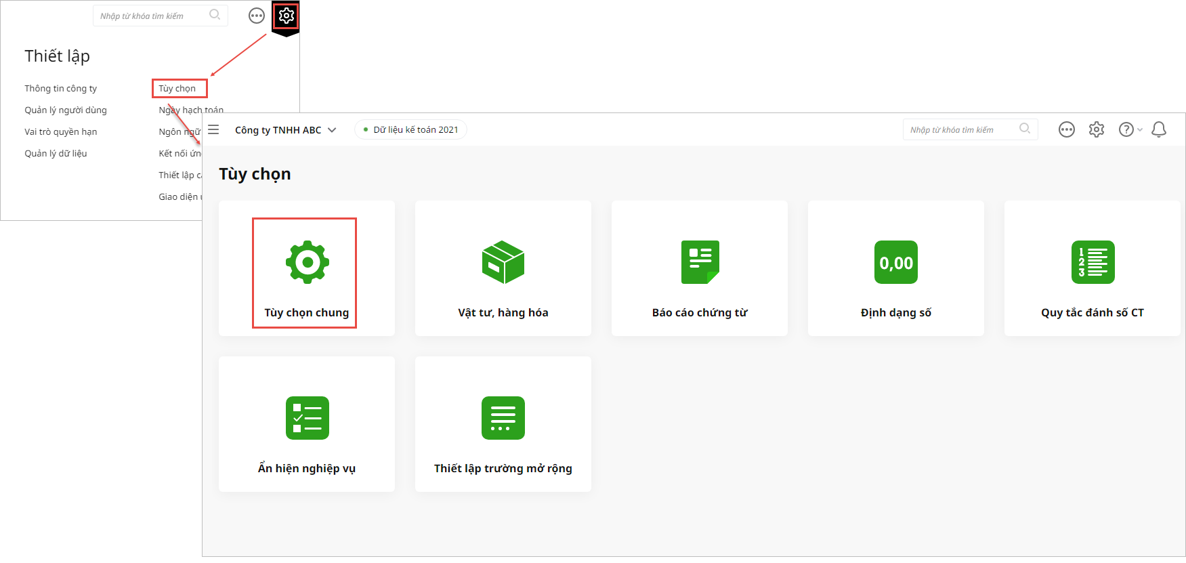Select Thông tin công ty menu item

click(61, 89)
